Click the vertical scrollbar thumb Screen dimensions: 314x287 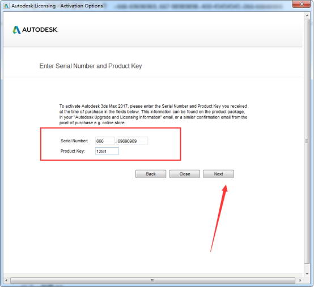point(307,141)
